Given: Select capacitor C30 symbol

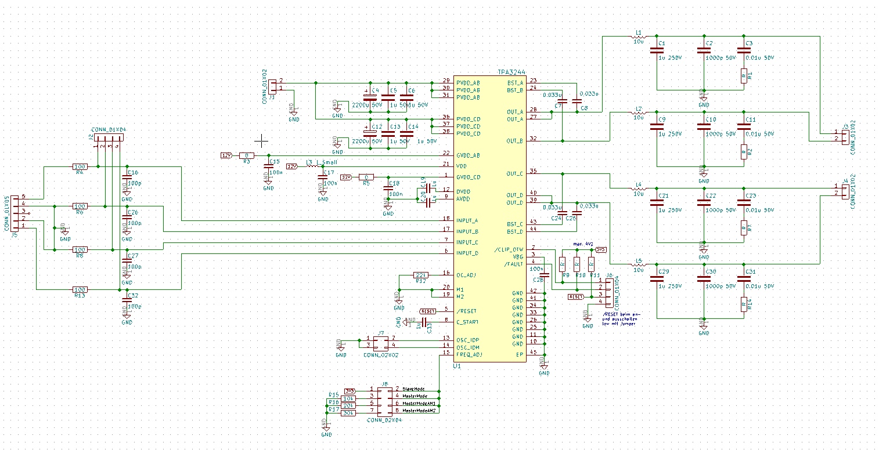Looking at the screenshot, I should [x=704, y=279].
